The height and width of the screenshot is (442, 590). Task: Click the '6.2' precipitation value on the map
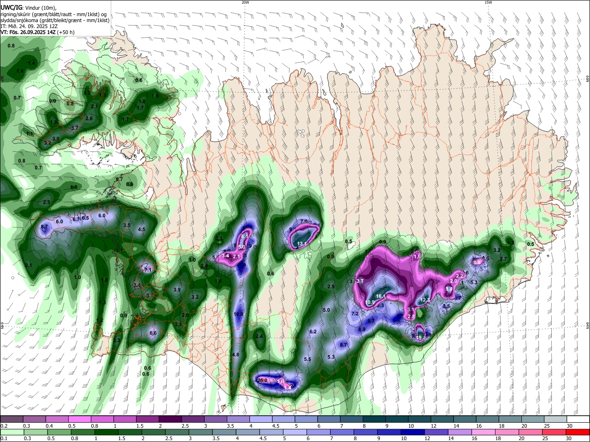click(x=313, y=331)
